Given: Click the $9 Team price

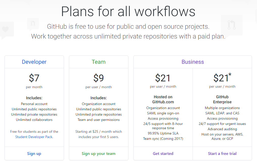Looking at the screenshot, I should coord(99,78).
